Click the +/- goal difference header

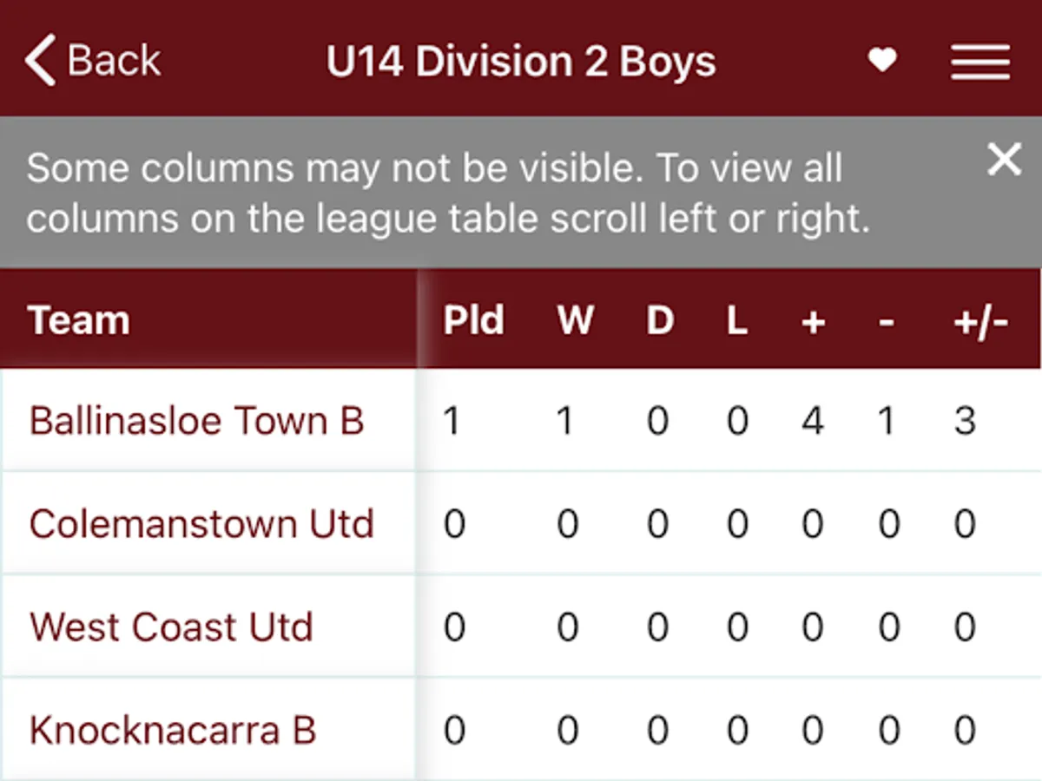(980, 322)
